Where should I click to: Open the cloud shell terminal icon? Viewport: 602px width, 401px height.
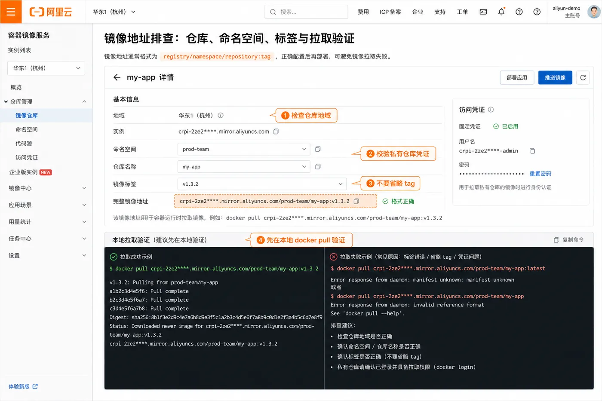[x=483, y=12]
